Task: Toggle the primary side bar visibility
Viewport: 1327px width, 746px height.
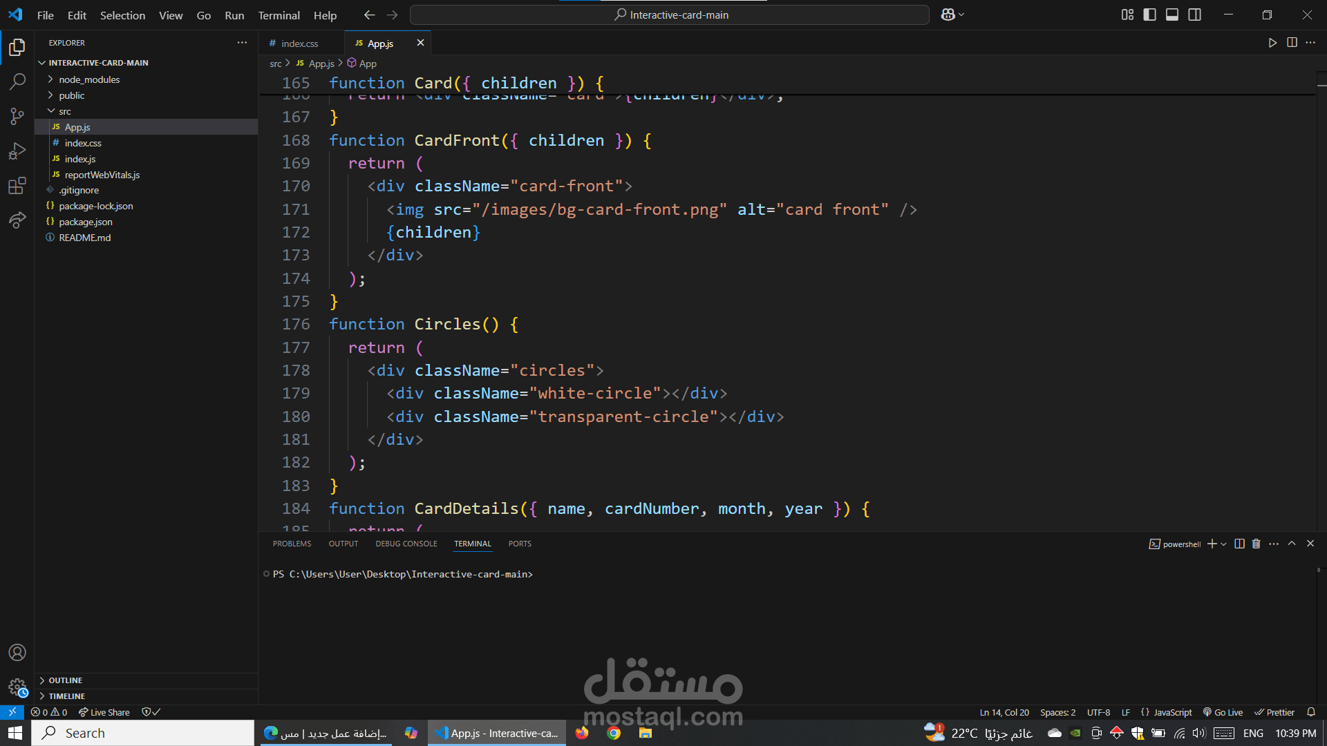Action: coord(1149,15)
